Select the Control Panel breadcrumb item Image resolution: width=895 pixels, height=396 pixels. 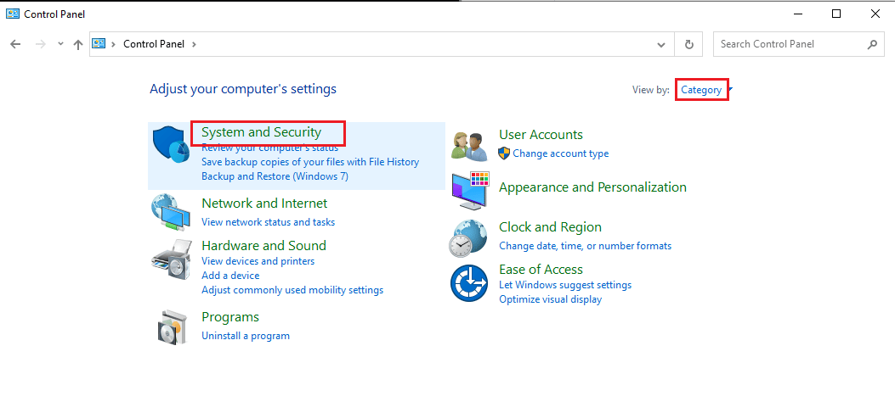click(x=154, y=44)
